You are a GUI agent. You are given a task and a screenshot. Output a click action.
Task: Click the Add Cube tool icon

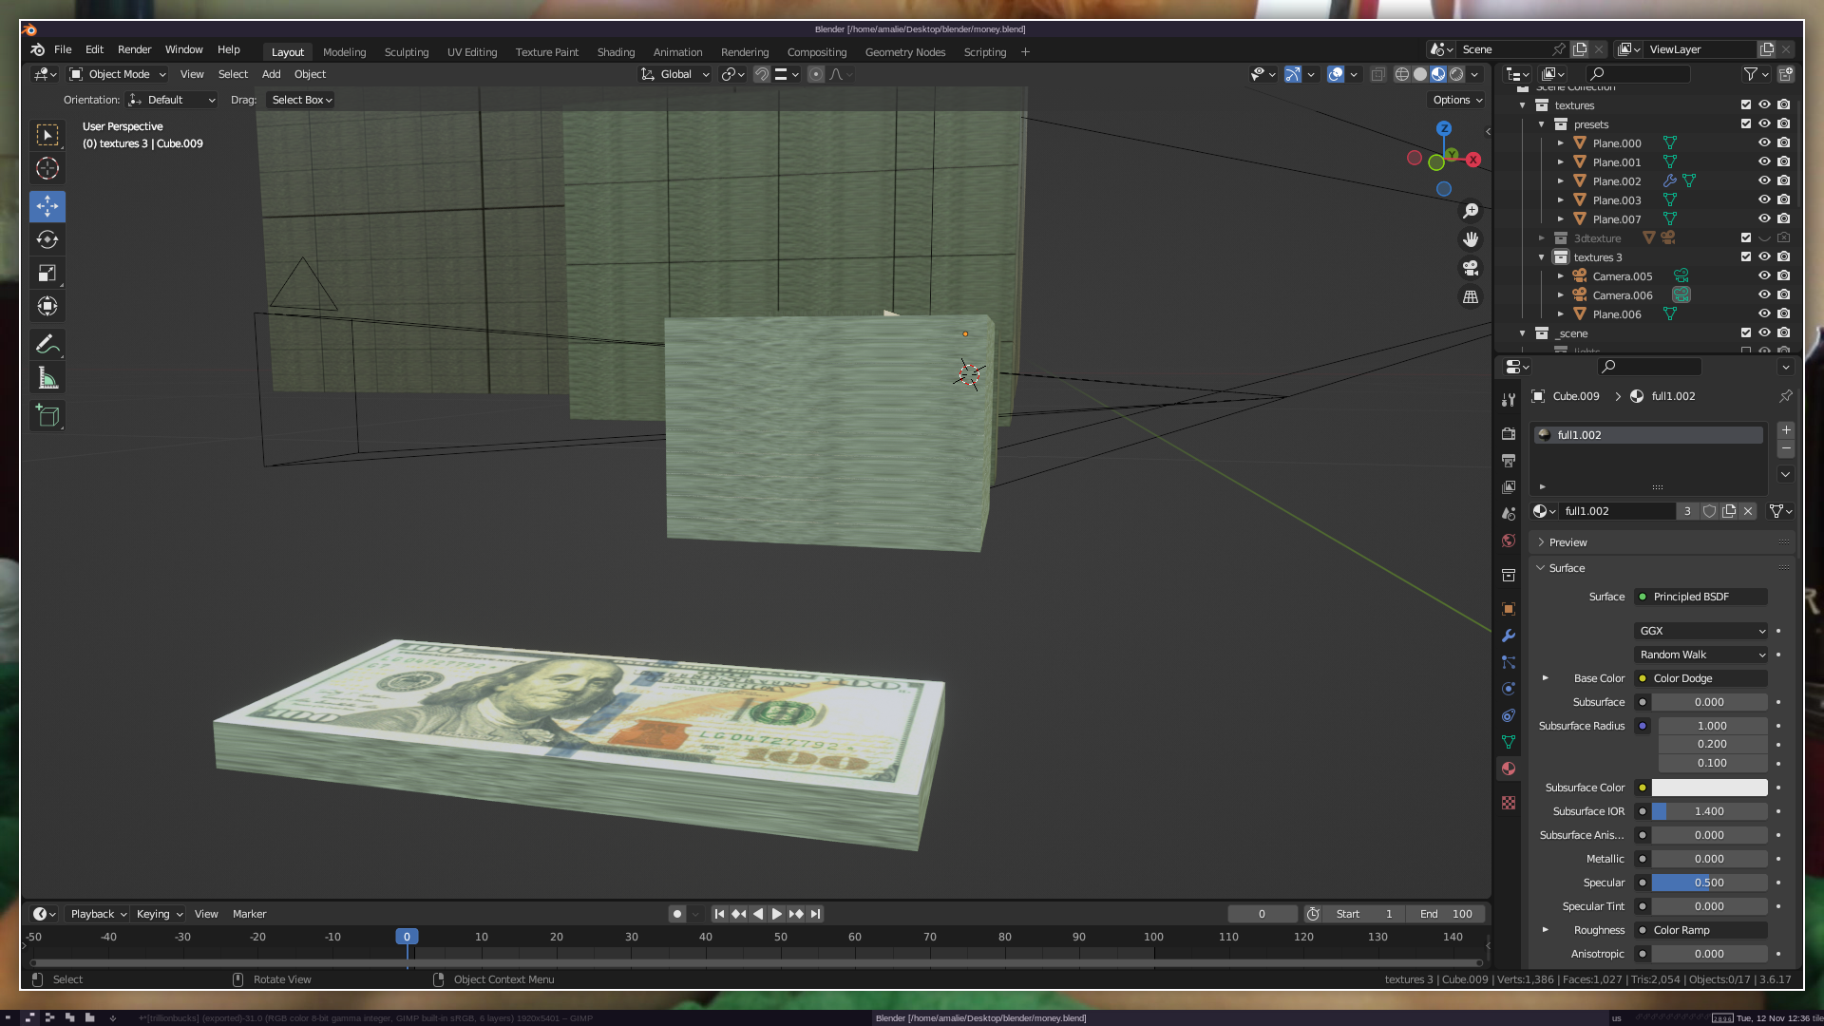(47, 416)
